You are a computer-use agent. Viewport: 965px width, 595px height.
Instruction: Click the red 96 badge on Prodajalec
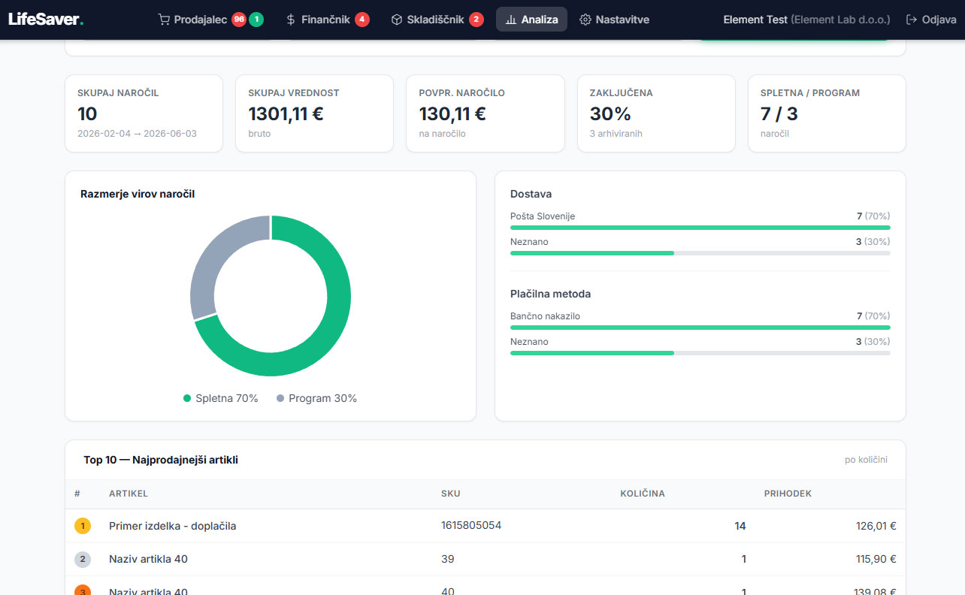coord(239,20)
